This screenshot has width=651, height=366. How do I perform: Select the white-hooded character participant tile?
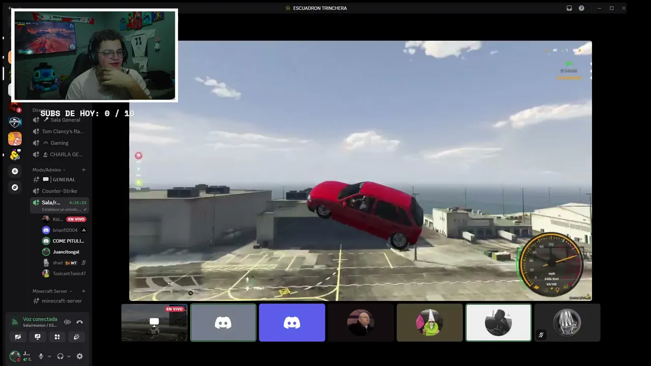[x=430, y=323]
